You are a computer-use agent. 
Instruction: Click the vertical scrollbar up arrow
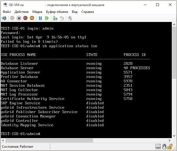(174, 24)
